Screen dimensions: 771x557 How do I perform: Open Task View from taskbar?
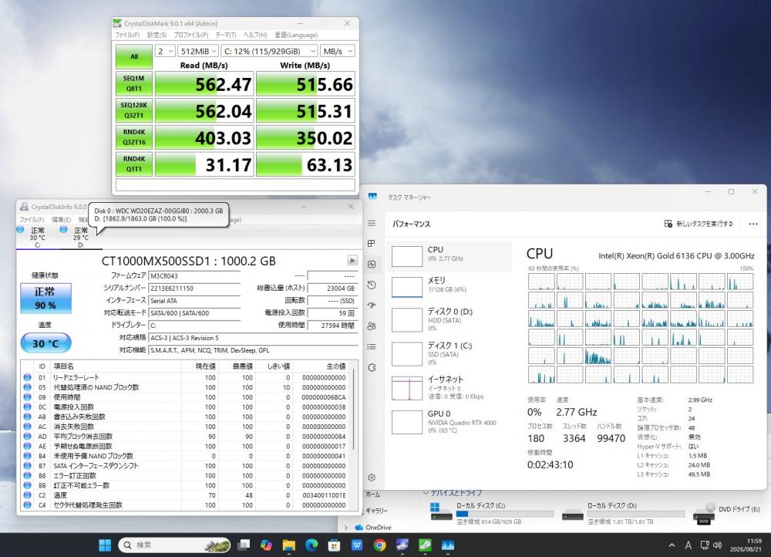pyautogui.click(x=244, y=545)
